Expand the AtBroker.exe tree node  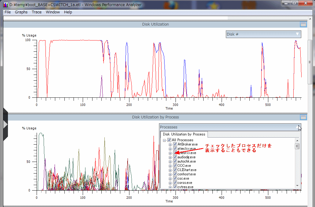click(x=170, y=144)
